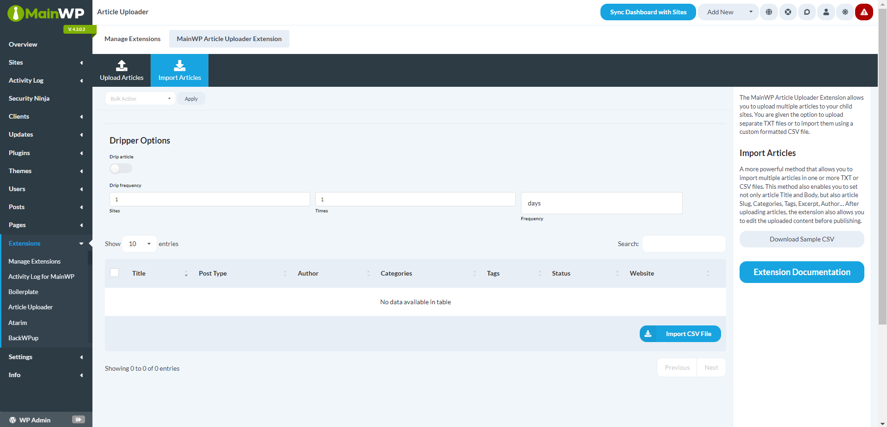Sort table by Post Type column
Viewport: 887px width, 427px height.
(243, 273)
